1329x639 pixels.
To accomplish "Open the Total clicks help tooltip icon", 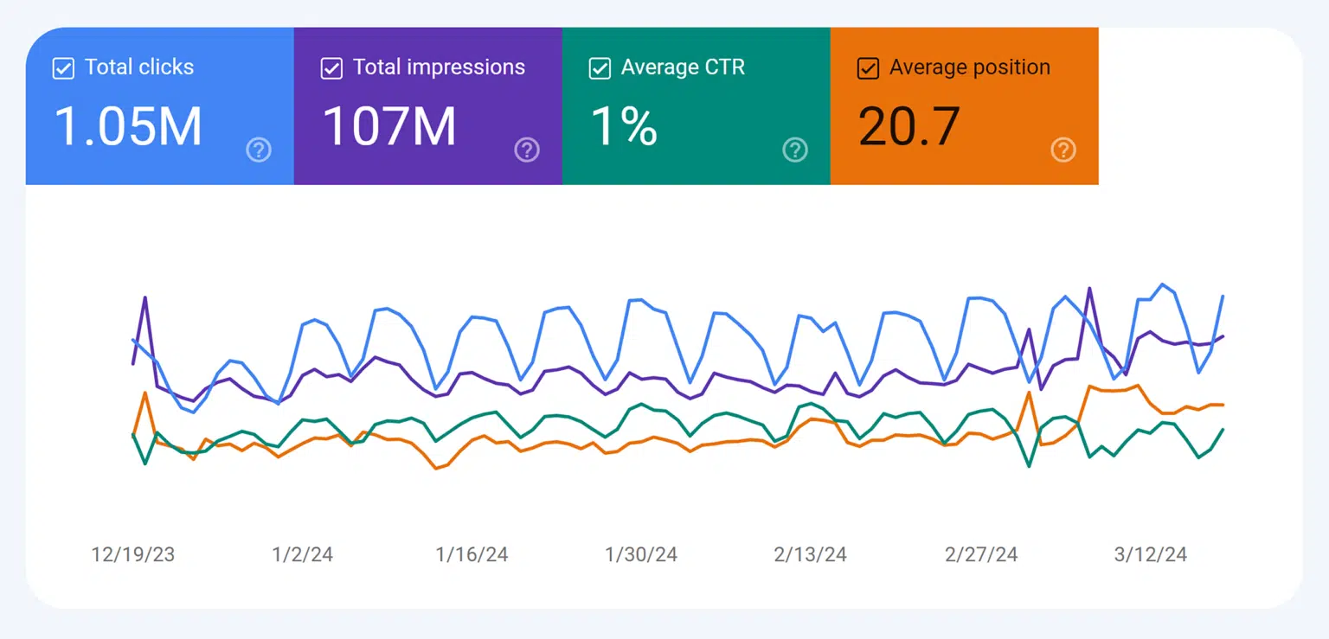I will tap(259, 150).
